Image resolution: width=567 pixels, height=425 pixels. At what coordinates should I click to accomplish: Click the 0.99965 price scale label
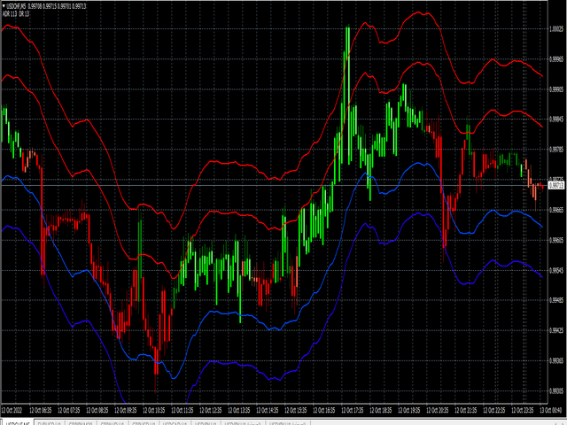pyautogui.click(x=556, y=59)
